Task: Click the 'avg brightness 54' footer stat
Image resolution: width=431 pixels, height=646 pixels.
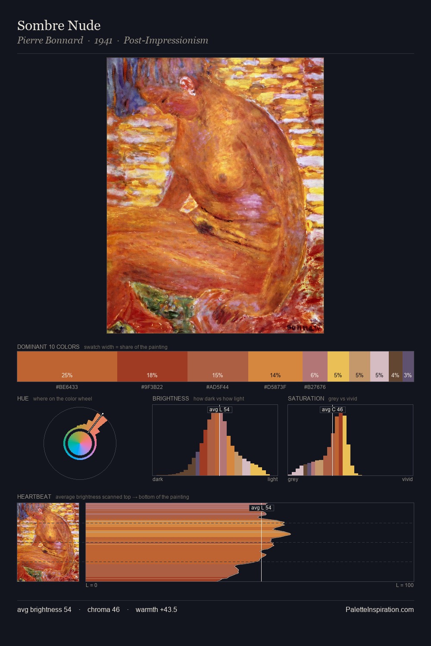Action: (44, 609)
